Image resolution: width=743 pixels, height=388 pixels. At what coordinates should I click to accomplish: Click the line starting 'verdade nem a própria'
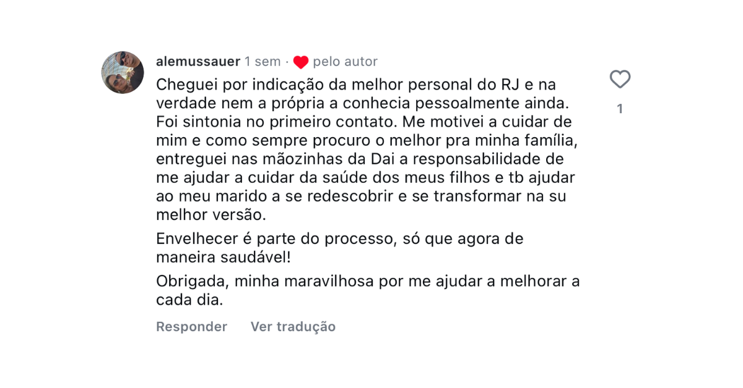pyautogui.click(x=360, y=102)
